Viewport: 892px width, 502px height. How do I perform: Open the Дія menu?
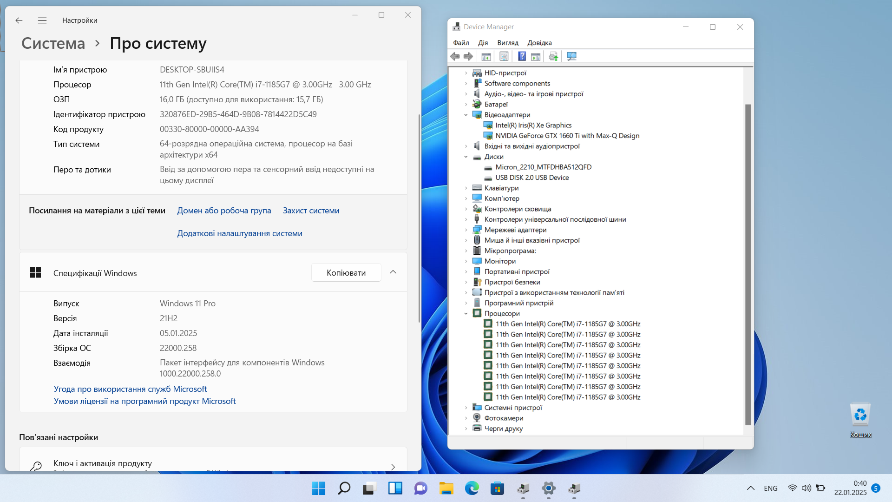[483, 43]
